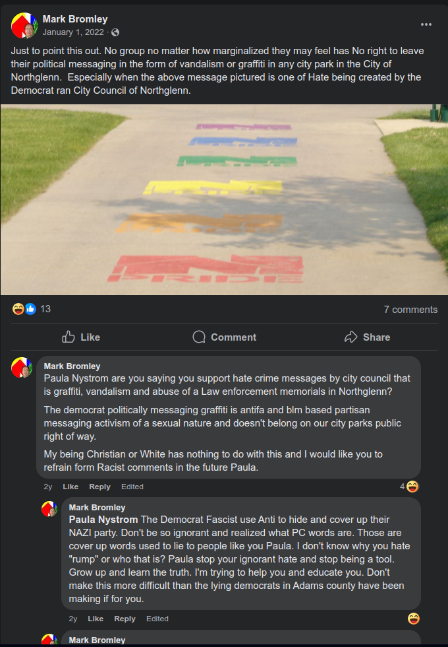This screenshot has width=448, height=647.
Task: Click the tagged Paula Nystrom name in reply
Action: coord(103,520)
